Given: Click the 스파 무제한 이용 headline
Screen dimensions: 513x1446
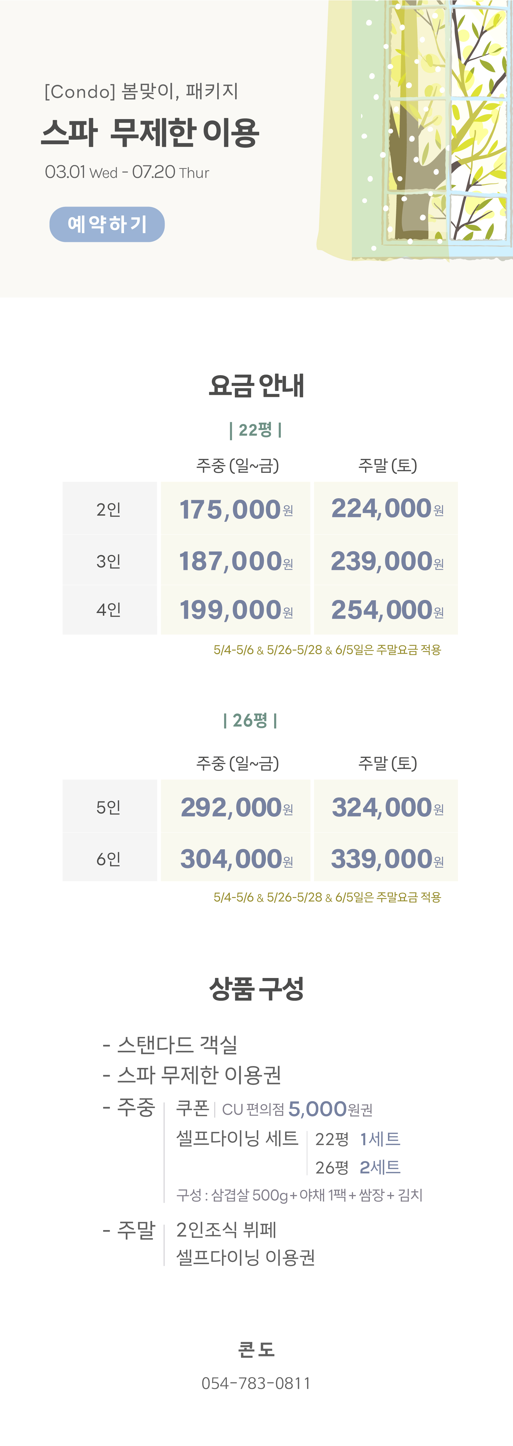Looking at the screenshot, I should (150, 133).
